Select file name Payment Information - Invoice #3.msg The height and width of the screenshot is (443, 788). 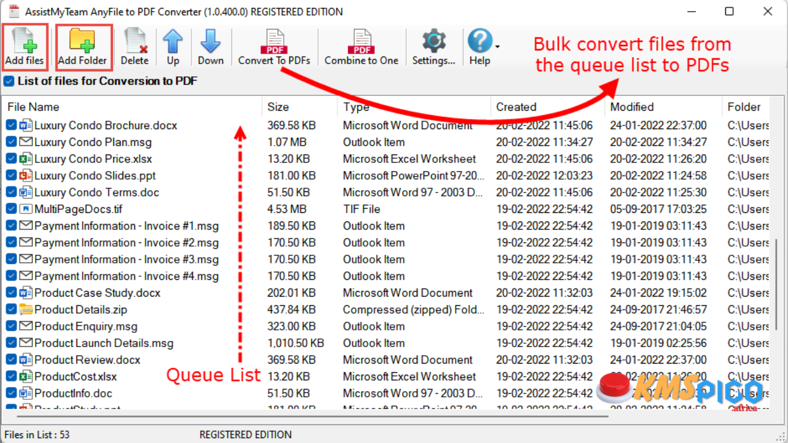tap(126, 260)
